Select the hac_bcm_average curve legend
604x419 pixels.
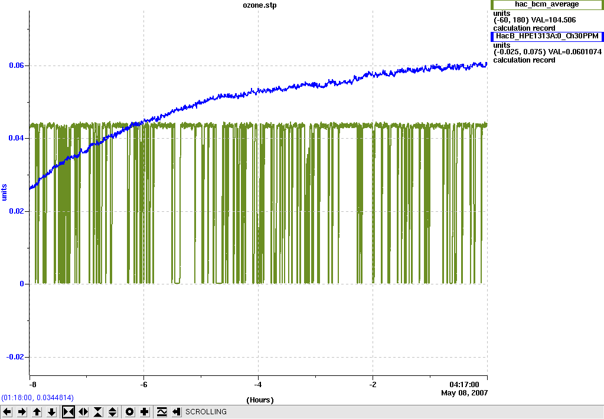(x=547, y=5)
